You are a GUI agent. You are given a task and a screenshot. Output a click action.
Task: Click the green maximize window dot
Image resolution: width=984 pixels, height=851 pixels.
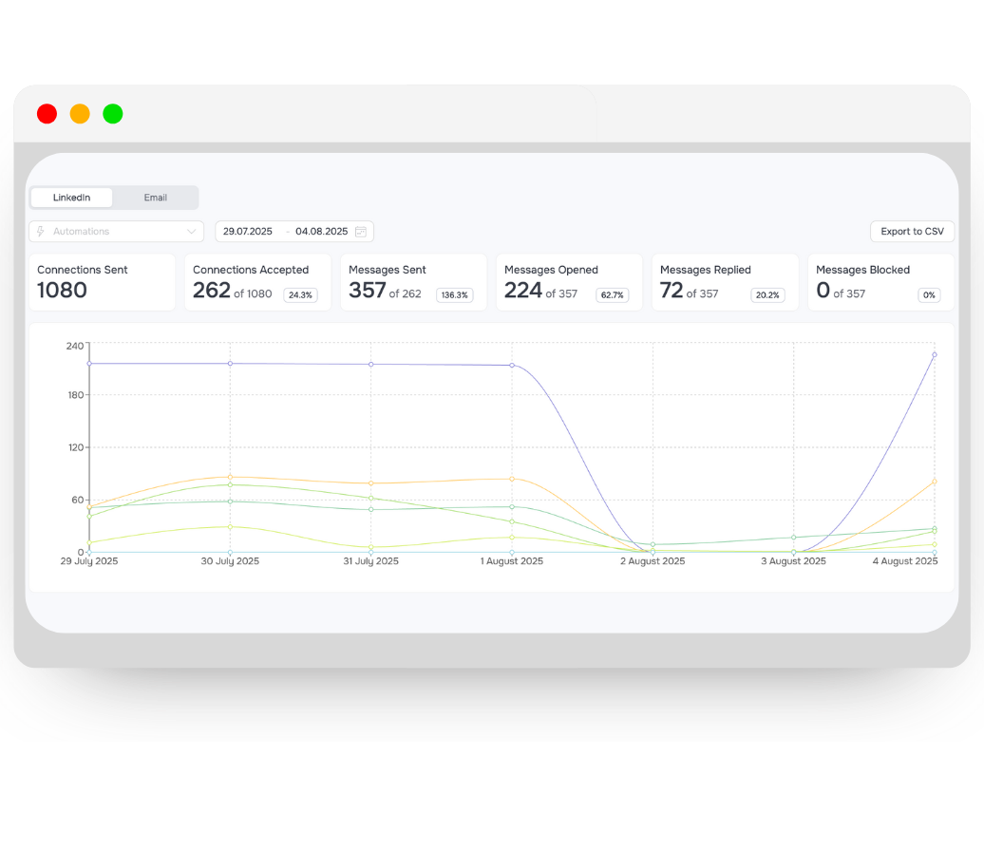113,114
